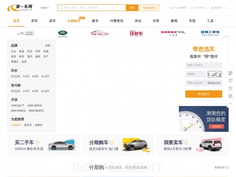
Task: Click the circle arrow next to 查看全部
Action: tap(227, 168)
